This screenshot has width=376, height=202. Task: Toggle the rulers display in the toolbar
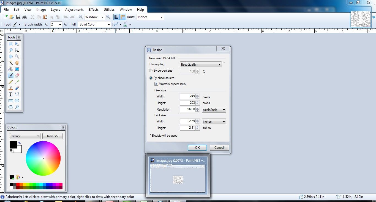pos(122,17)
